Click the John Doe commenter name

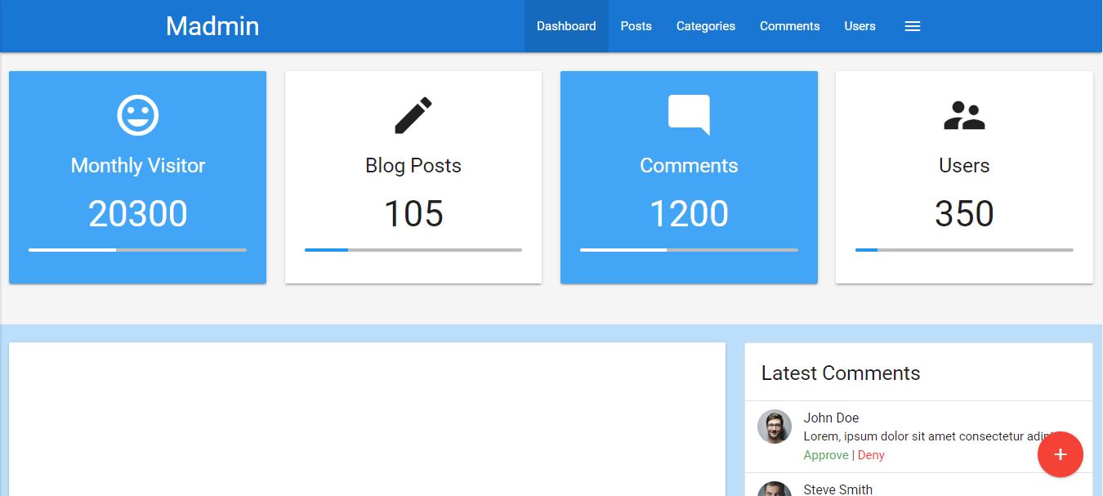pyautogui.click(x=831, y=418)
